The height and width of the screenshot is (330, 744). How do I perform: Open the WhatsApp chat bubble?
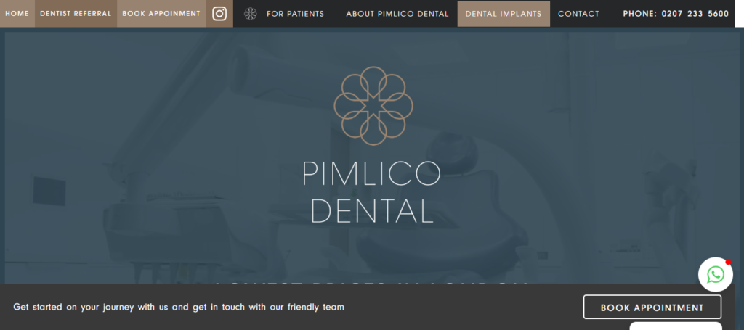[x=716, y=275]
